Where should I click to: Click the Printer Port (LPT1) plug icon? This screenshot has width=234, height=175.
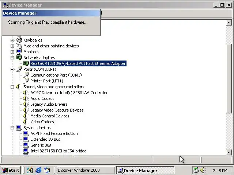pyautogui.click(x=26, y=81)
